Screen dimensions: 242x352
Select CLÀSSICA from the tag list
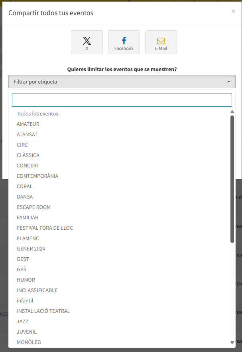[x=28, y=155]
